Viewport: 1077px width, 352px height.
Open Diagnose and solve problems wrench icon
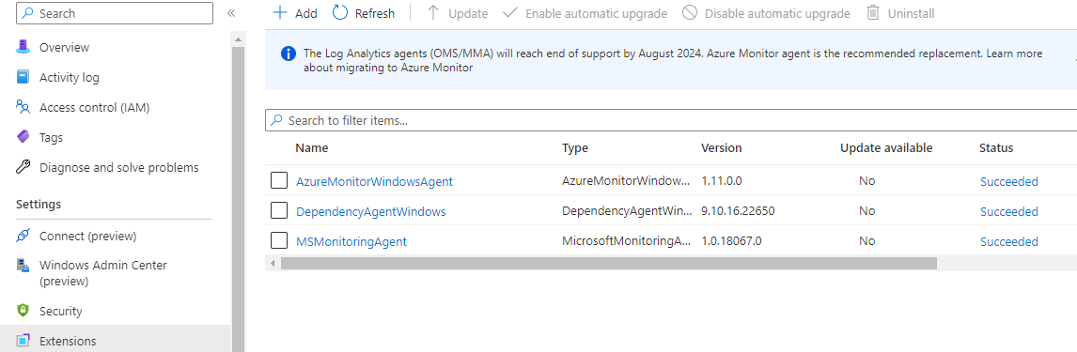coord(23,167)
